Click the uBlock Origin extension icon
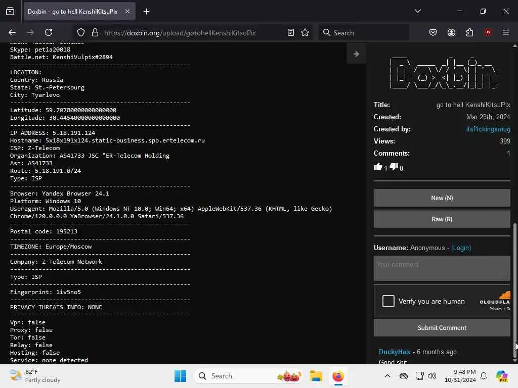518x388 pixels. (x=488, y=32)
